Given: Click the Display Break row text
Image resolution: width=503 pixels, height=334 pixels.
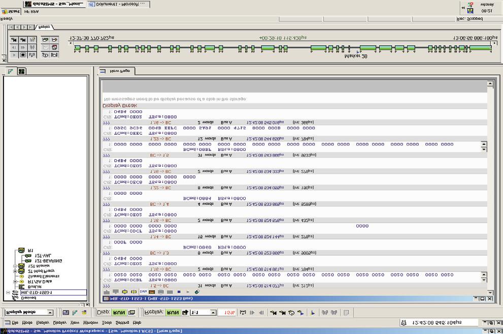Looking at the screenshot, I should (x=120, y=106).
